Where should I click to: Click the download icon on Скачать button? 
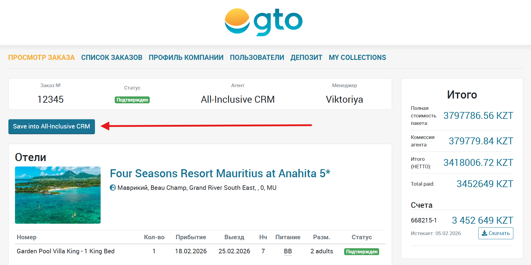point(484,233)
